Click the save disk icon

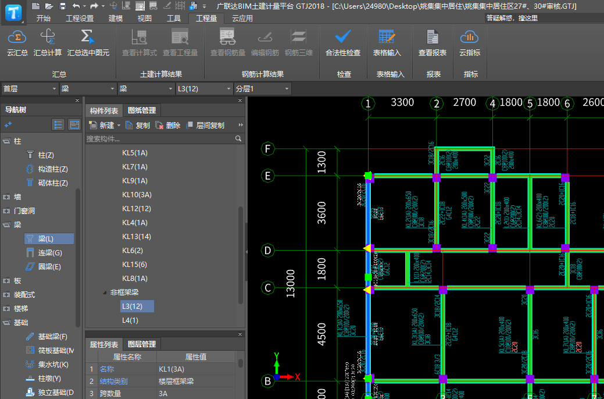click(x=63, y=6)
